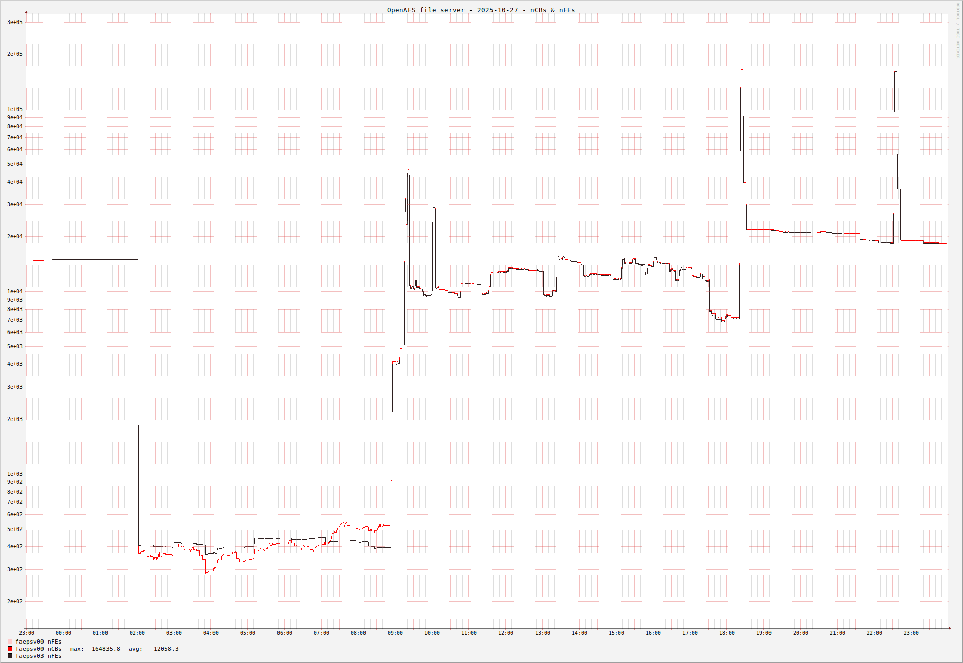Click the 22:00 label on time axis
The width and height of the screenshot is (963, 663).
[x=874, y=633]
